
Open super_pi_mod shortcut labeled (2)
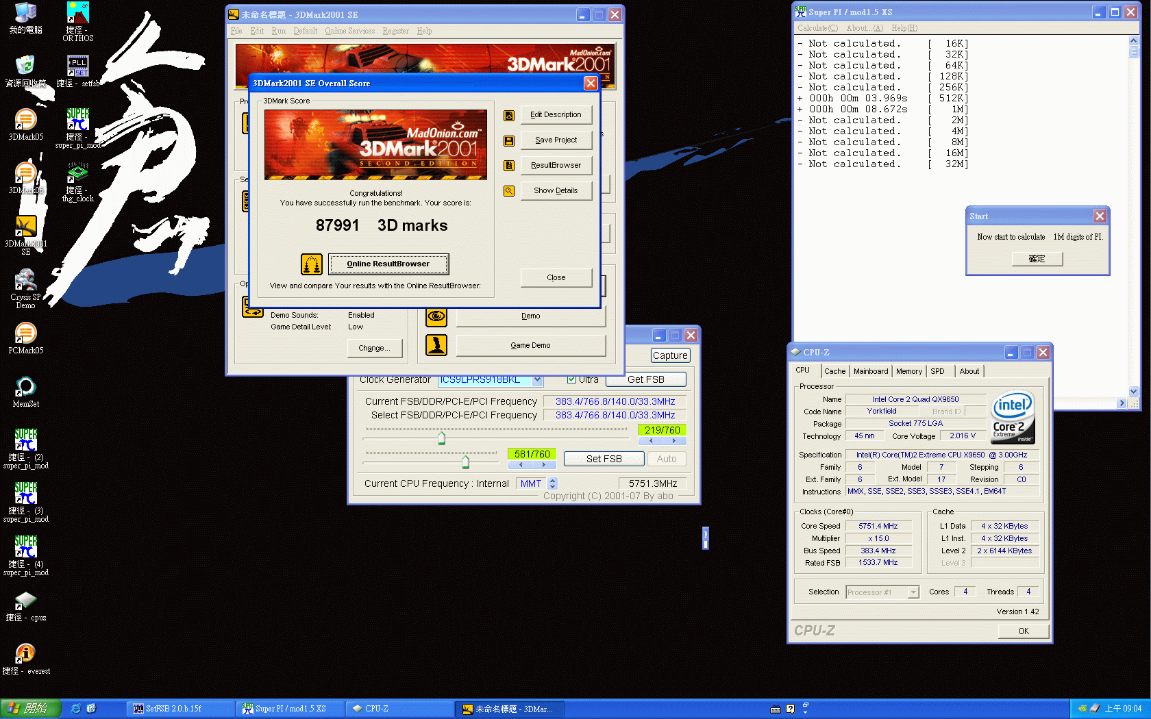coord(25,449)
